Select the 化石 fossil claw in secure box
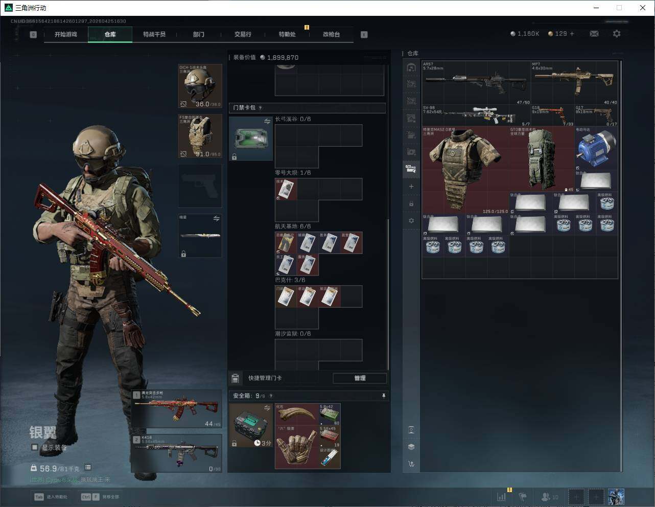 tap(297, 414)
